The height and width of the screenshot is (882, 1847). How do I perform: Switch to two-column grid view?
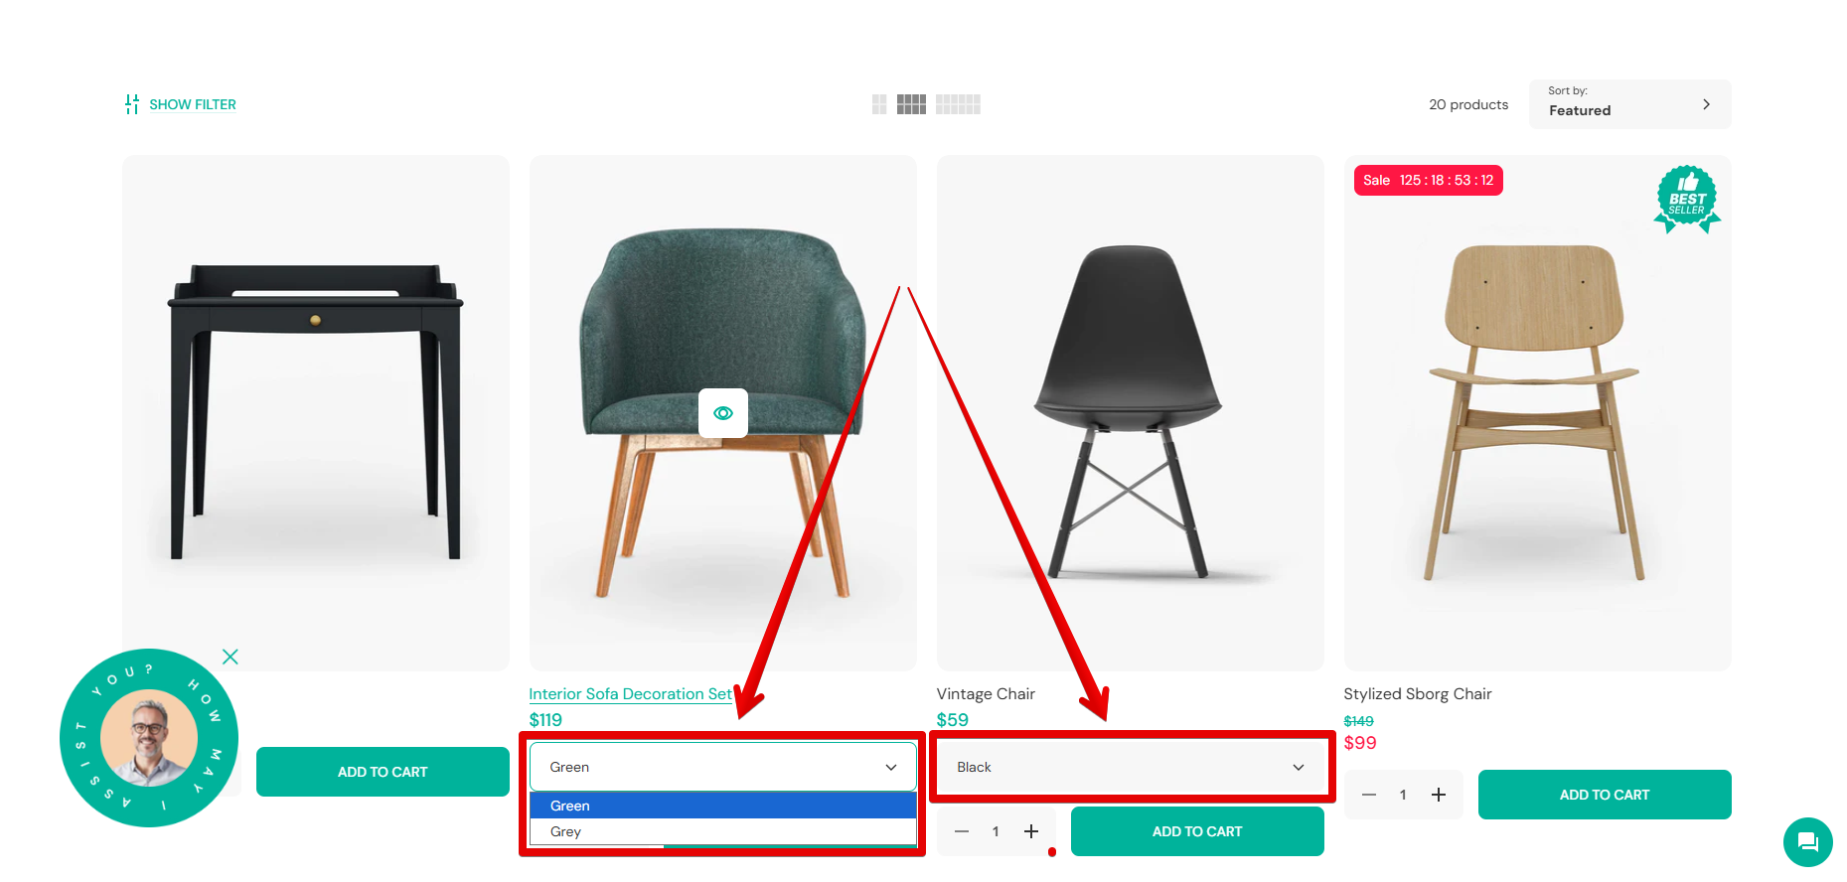pos(879,104)
